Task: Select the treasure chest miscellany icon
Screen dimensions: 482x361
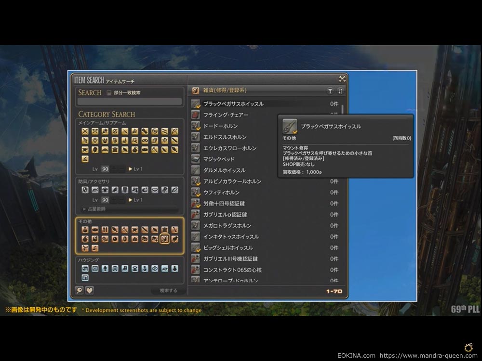Action: (145, 239)
